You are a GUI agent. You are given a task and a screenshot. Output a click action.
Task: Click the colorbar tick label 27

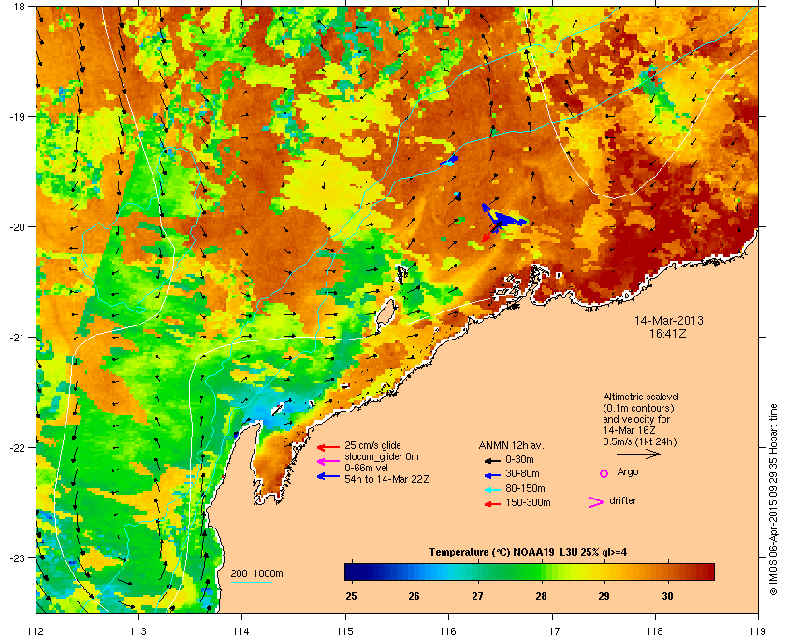(x=477, y=596)
